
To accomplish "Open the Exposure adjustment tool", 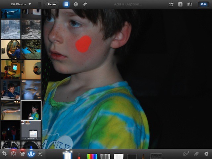I will click(14, 154).
